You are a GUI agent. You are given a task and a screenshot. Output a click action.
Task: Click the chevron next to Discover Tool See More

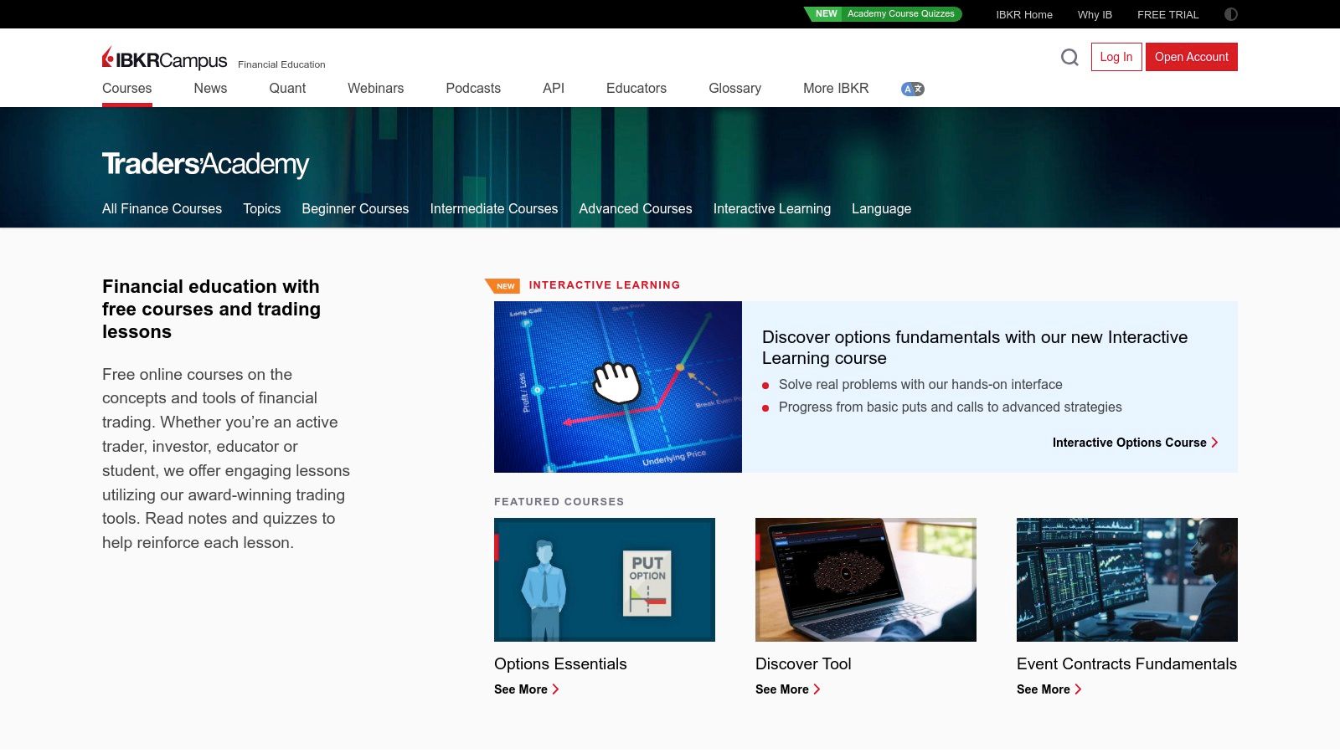[x=817, y=689]
